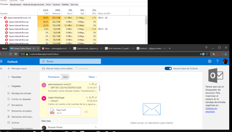The image size is (232, 132).
Task: Expand DEP 501 LOS FILOSOFOS conversation
Action: pyautogui.click(x=49, y=88)
